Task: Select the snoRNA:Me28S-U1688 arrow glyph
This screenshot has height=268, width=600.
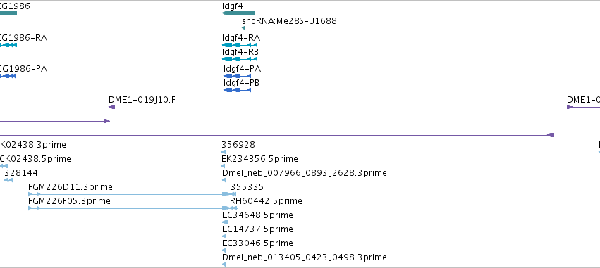Action: (x=243, y=28)
